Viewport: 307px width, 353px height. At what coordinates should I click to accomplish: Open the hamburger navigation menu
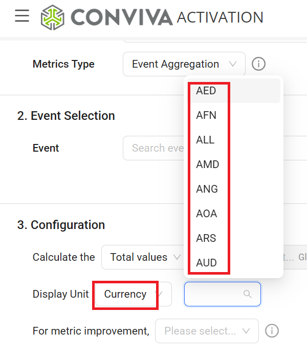22,16
